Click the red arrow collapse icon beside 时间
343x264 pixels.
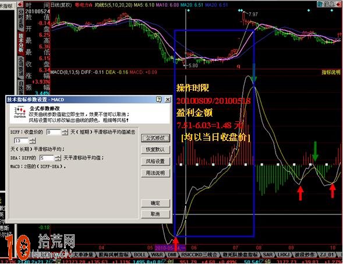pyautogui.click(x=20, y=4)
